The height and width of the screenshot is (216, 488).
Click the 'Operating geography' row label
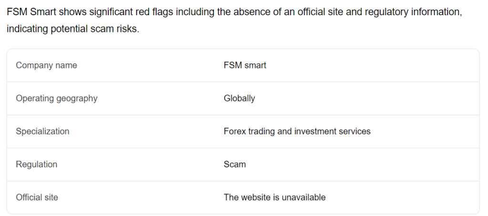57,98
